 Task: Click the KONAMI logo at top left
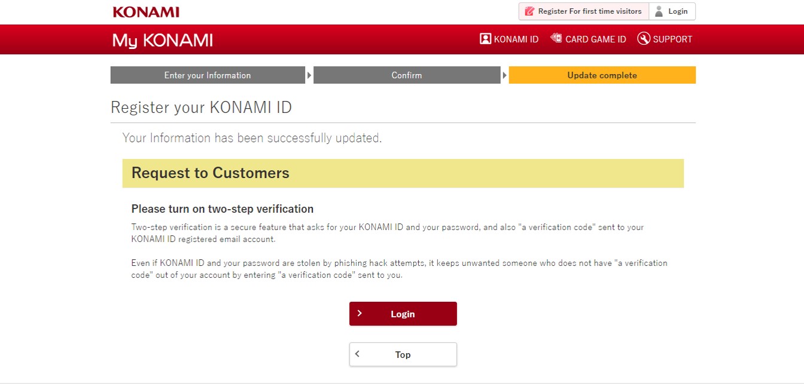[146, 12]
